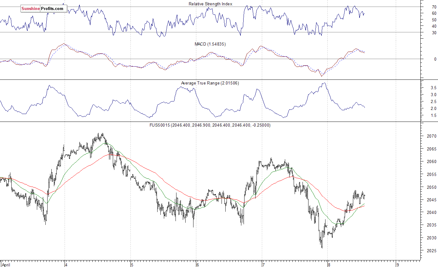Select date axis label 8
This screenshot has height=267, width=438.
329,265
